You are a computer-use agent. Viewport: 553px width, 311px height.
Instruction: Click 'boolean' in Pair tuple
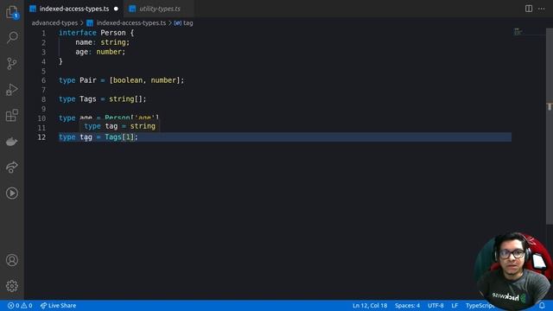128,80
